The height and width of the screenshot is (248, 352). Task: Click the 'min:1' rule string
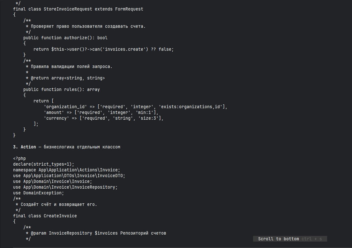[x=145, y=113]
